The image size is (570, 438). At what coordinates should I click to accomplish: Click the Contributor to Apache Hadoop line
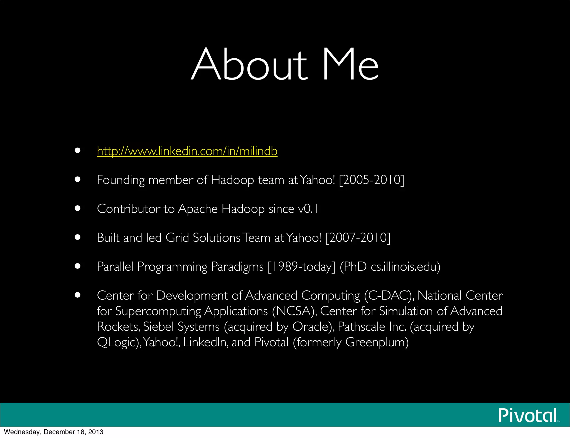coord(207,209)
